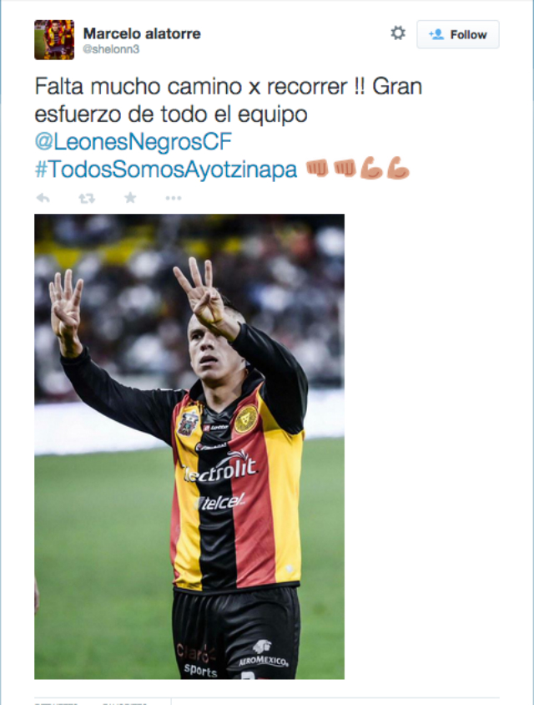This screenshot has height=705, width=534.
Task: Click the first flexed biceps emoji
Action: tap(371, 169)
